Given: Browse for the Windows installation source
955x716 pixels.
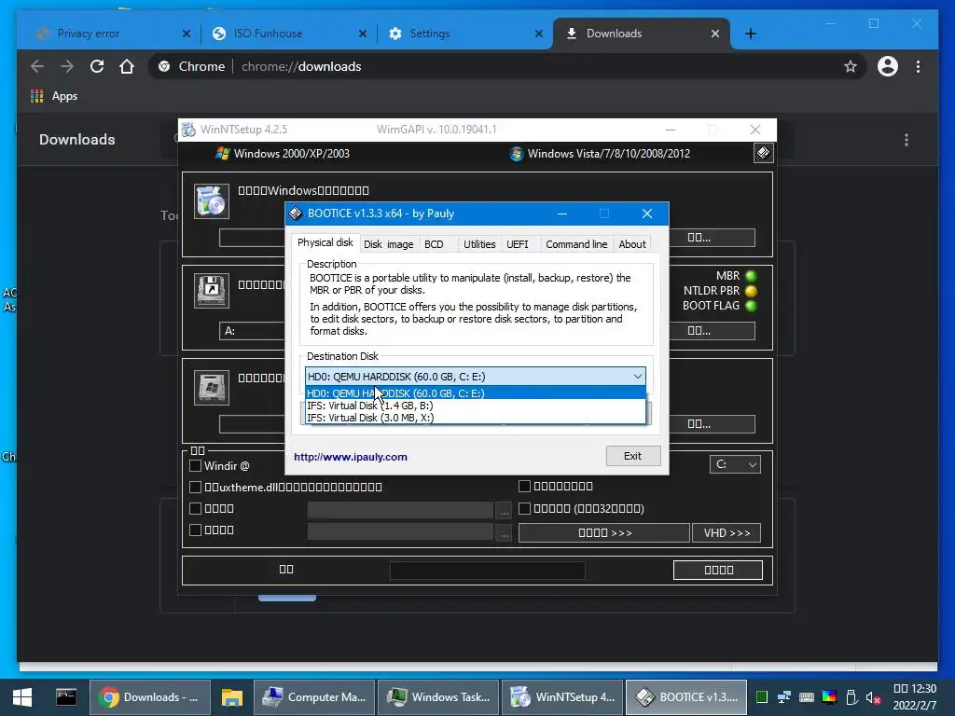Looking at the screenshot, I should click(712, 238).
